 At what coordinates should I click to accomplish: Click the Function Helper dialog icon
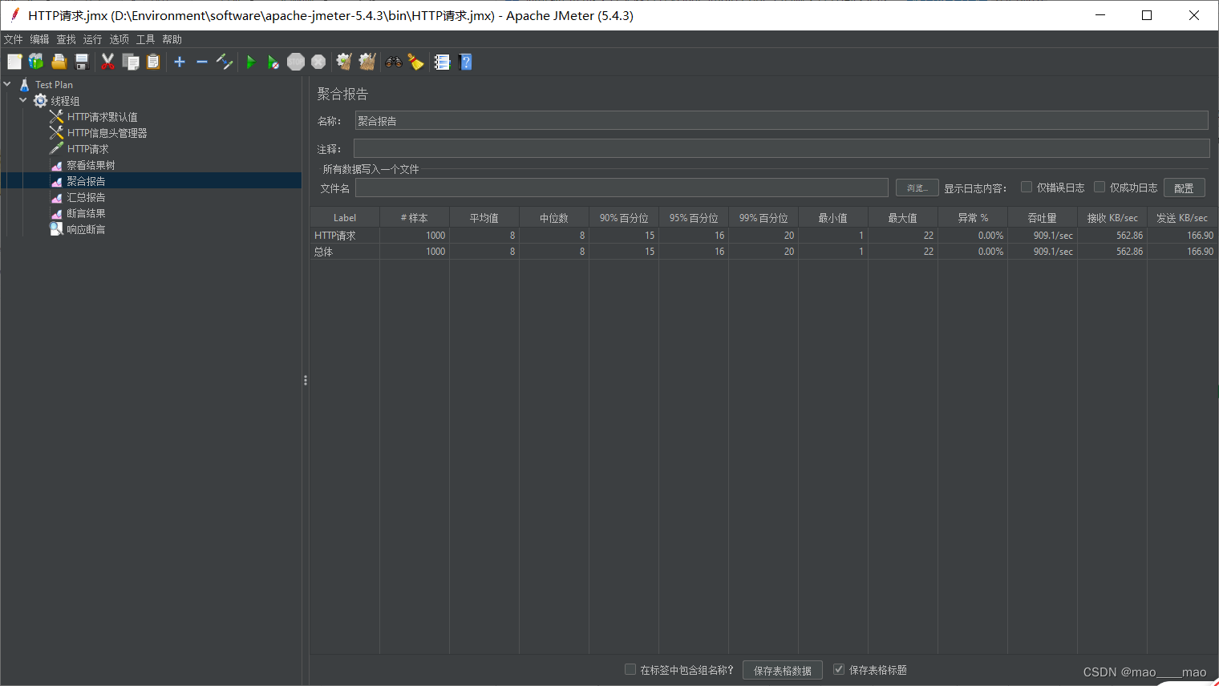[442, 62]
